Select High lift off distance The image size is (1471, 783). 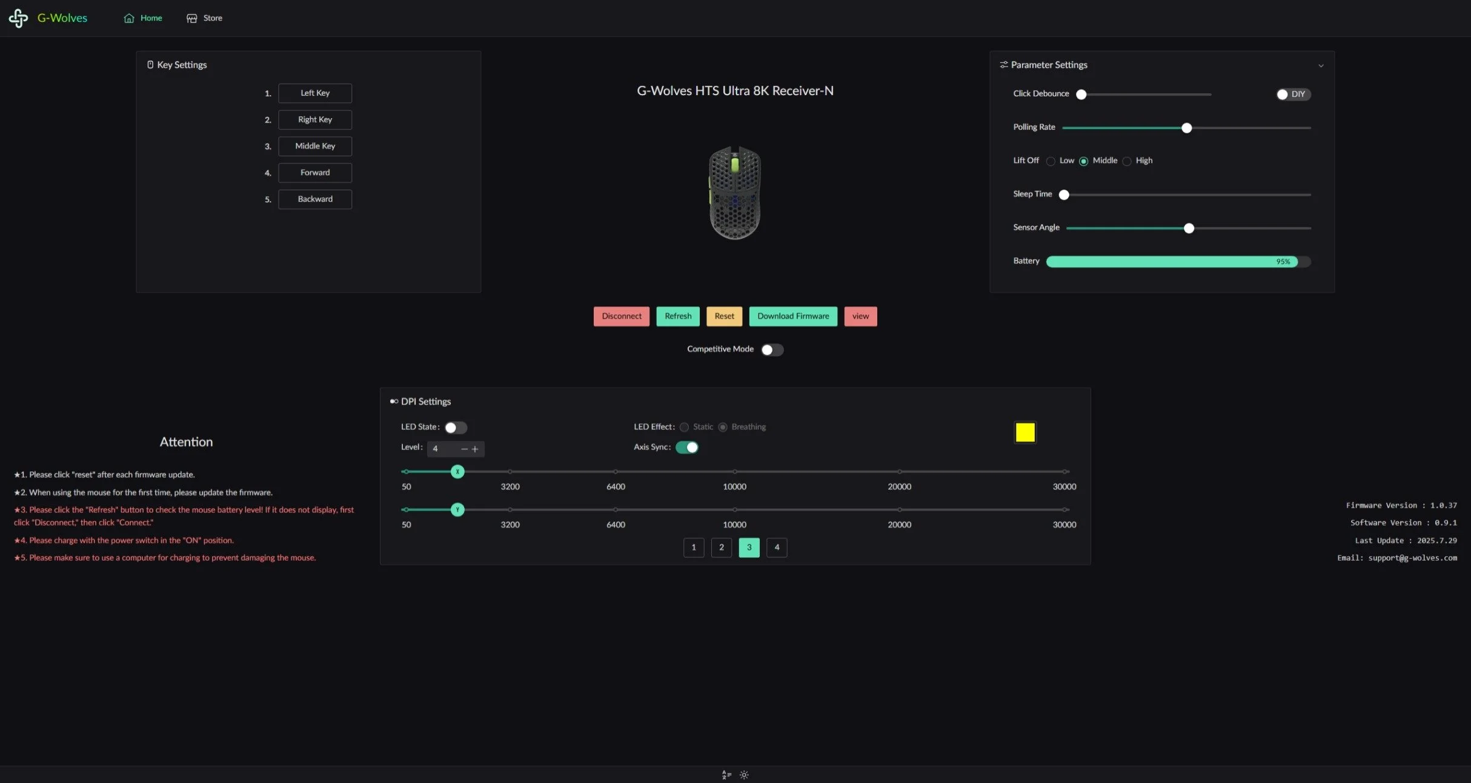[1127, 161]
